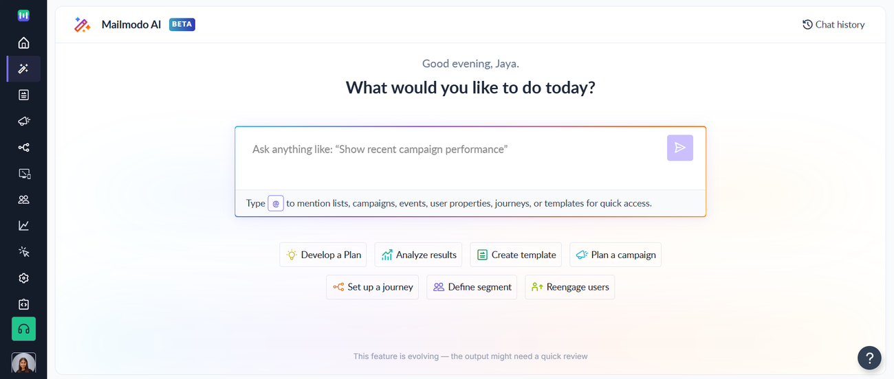Open the help question mark button
The width and height of the screenshot is (894, 379).
coord(869,358)
